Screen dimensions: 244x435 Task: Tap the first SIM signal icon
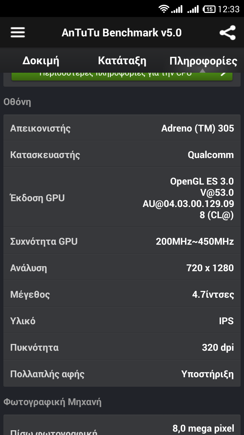(177, 9)
